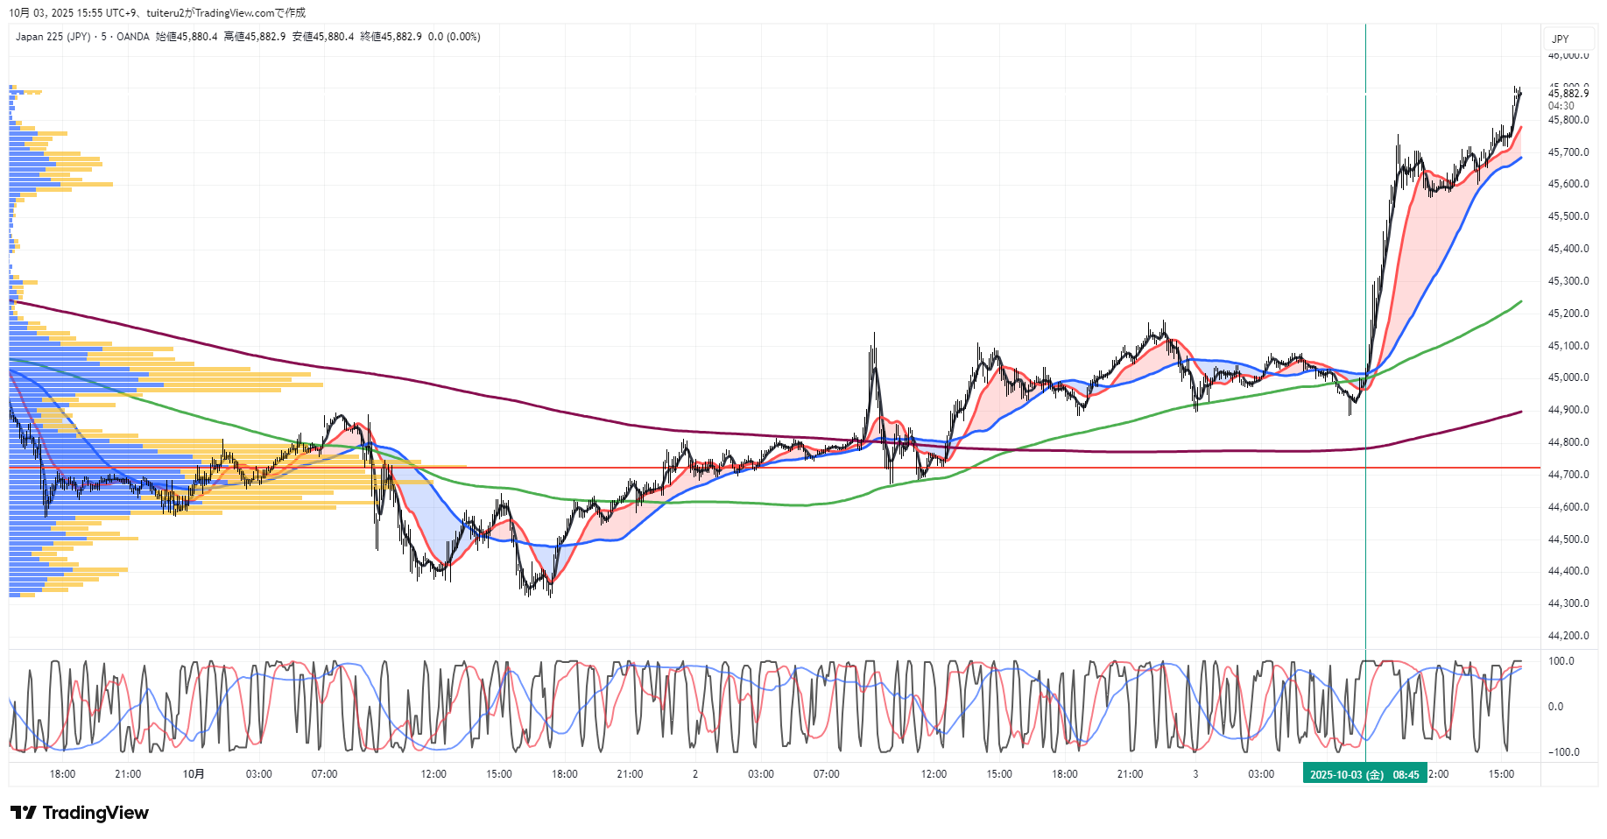1607x839 pixels.
Task: Click the TradingView logo icon
Action: tap(24, 813)
